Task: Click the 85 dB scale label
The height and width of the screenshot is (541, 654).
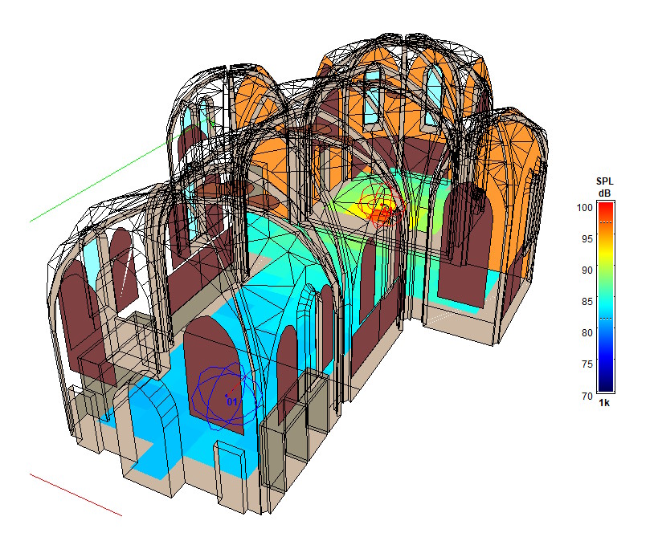Action: click(585, 301)
